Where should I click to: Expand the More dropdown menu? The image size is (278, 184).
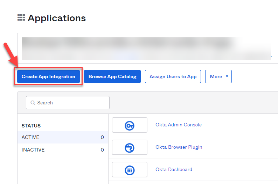pyautogui.click(x=218, y=76)
